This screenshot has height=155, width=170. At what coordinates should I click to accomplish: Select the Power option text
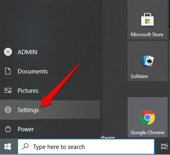tap(26, 129)
